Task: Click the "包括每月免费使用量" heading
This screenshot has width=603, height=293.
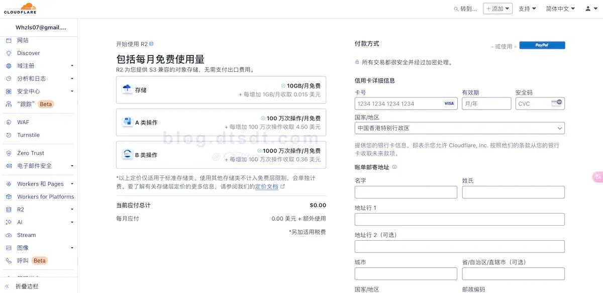Action: point(160,59)
